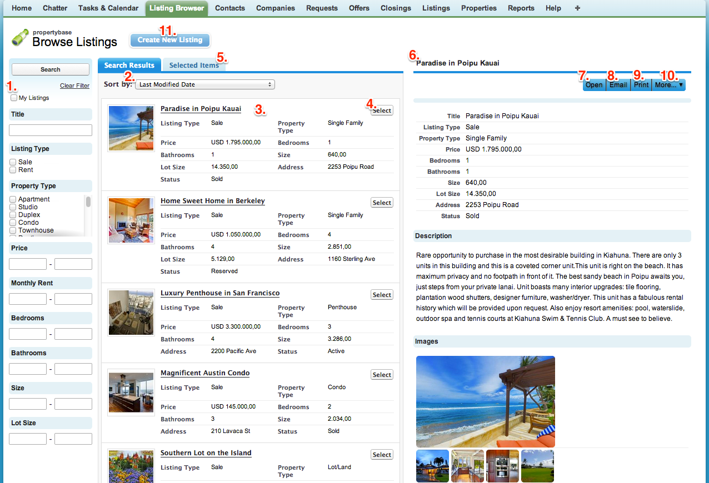
Task: Open the Sort by dropdown menu
Action: tap(204, 84)
